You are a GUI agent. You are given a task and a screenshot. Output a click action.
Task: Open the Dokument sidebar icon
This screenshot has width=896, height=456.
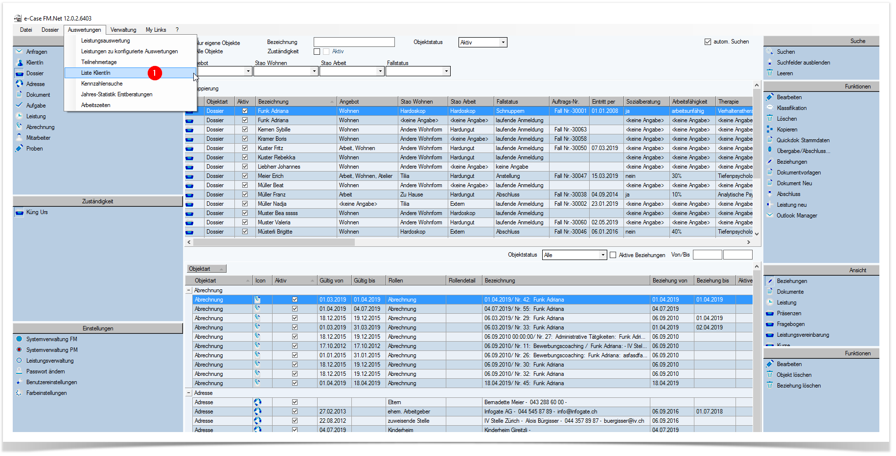pyautogui.click(x=20, y=94)
